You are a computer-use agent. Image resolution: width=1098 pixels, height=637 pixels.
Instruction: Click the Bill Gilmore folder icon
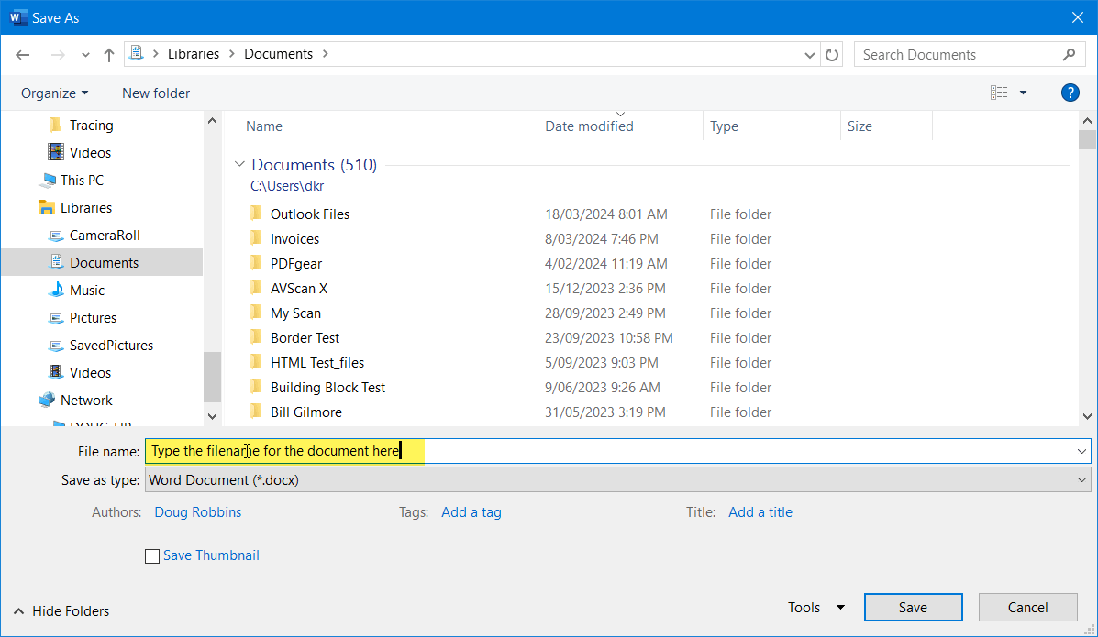coord(256,412)
